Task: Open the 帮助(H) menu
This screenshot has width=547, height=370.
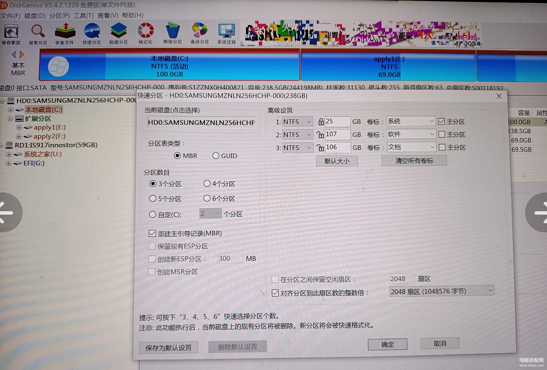Action: (133, 16)
